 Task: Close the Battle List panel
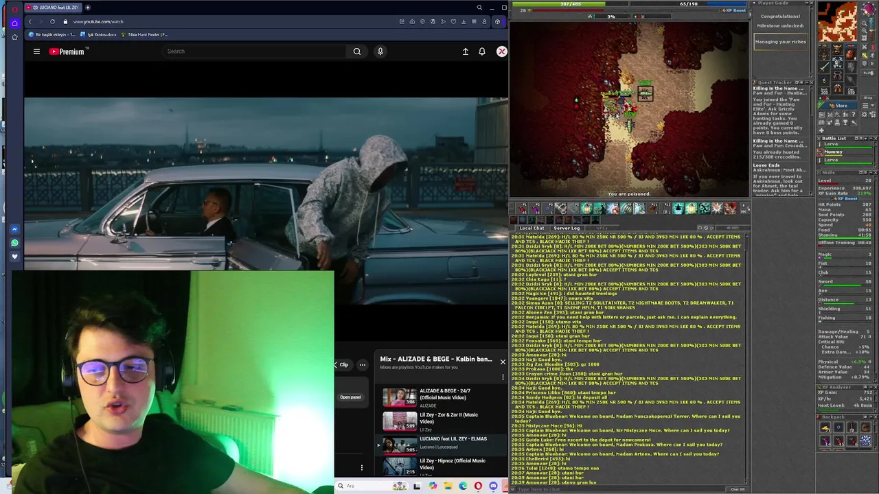click(x=874, y=139)
